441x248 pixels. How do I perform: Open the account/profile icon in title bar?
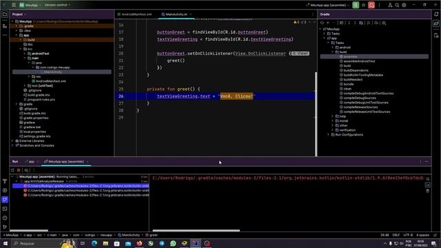click(x=390, y=5)
